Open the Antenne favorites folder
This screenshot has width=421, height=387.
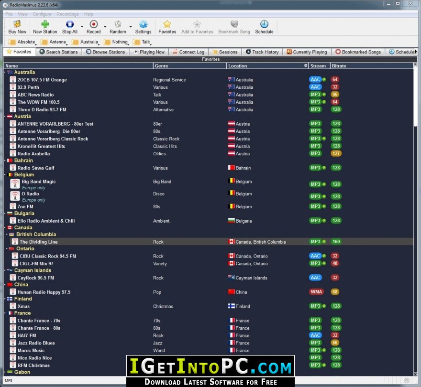tap(54, 42)
